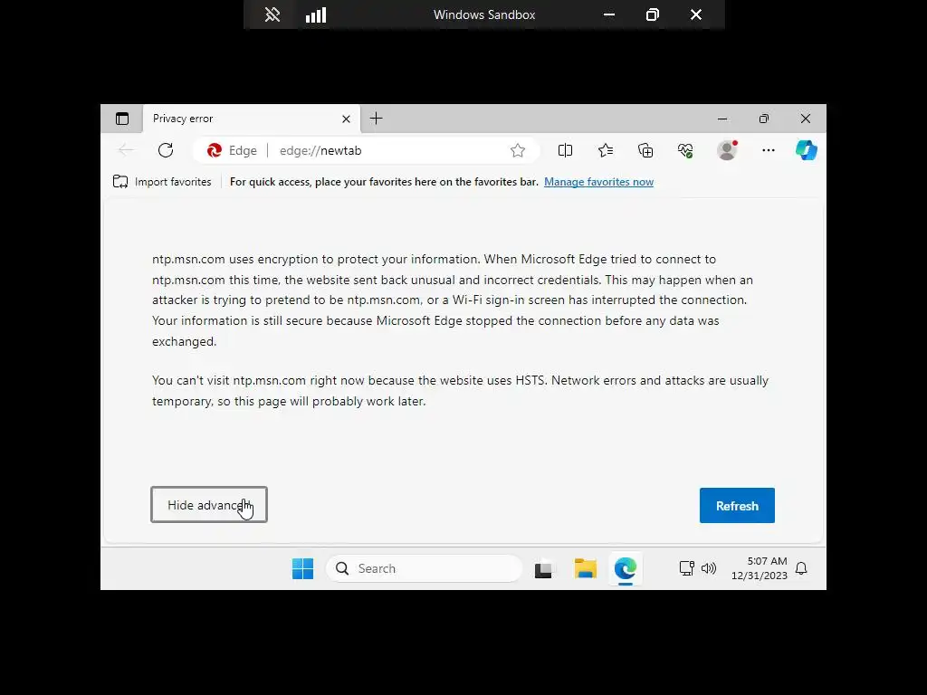Open Collections icon
This screenshot has height=695, width=927.
click(x=645, y=151)
